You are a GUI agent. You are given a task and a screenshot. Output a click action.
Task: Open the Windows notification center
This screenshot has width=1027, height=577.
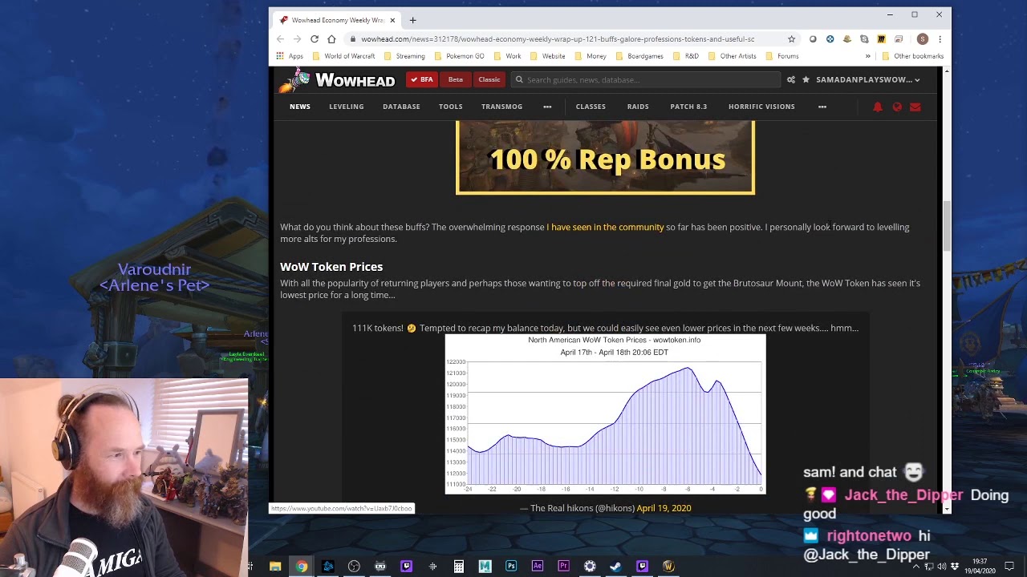pos(1009,567)
